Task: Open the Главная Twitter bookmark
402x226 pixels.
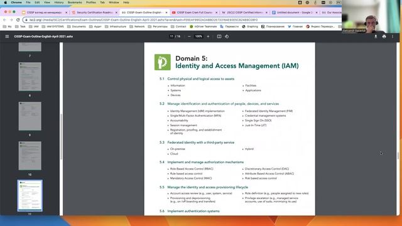Action: point(295,26)
